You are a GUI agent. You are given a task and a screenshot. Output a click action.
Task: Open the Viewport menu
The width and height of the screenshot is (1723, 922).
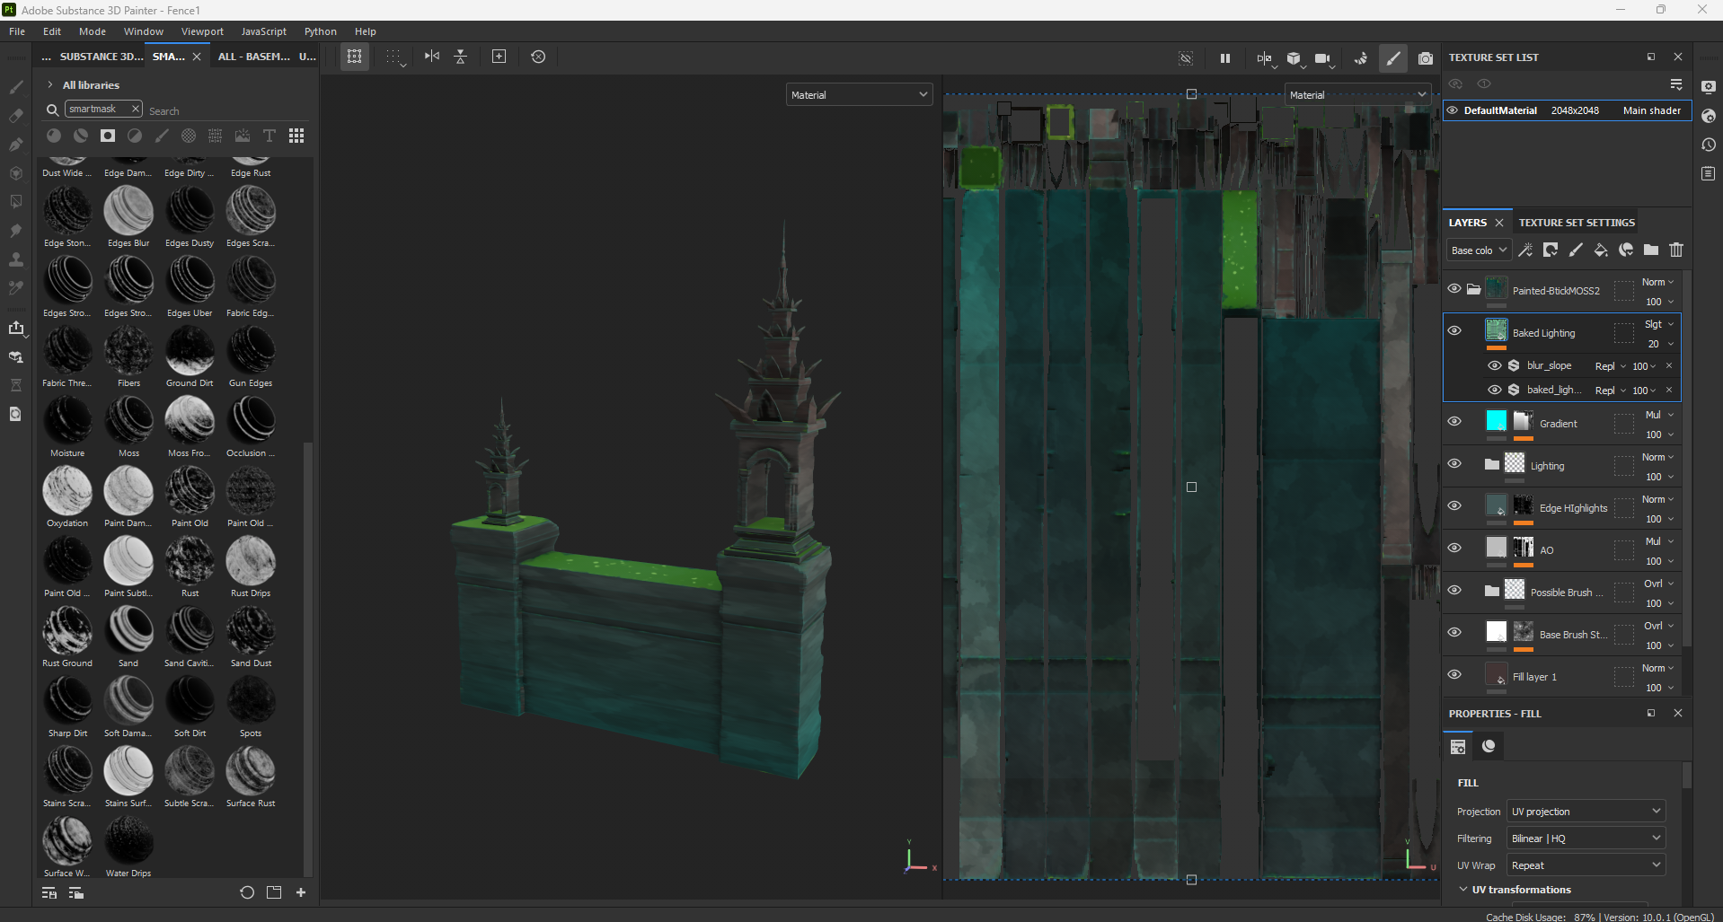[202, 31]
